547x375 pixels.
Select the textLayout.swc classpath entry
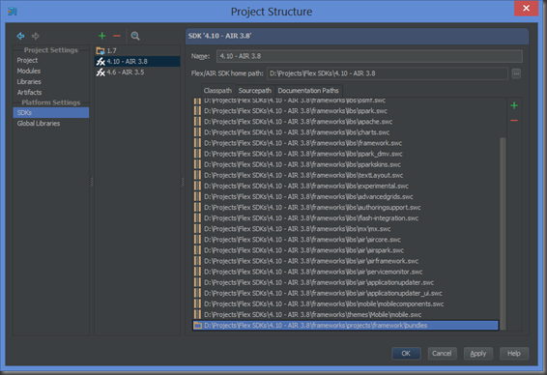345,176
